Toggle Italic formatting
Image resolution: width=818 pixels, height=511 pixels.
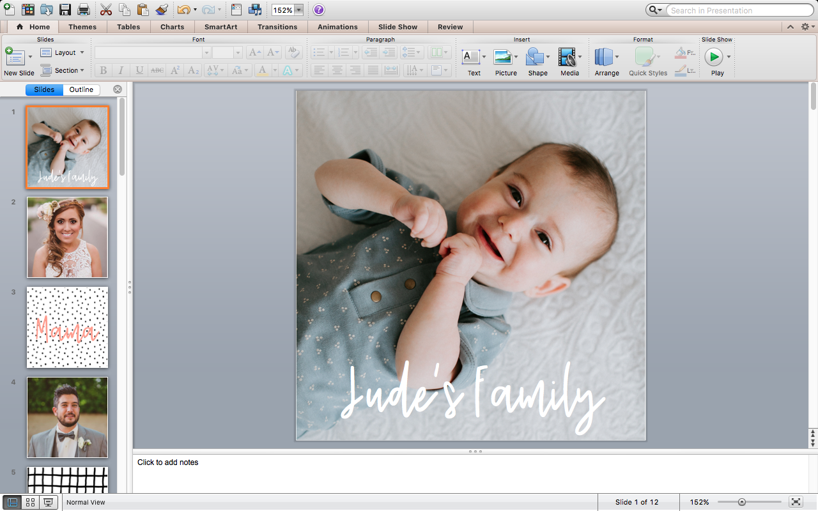point(121,70)
